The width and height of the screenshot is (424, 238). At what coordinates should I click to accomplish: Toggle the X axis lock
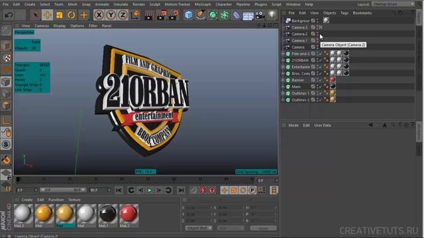coord(99,15)
